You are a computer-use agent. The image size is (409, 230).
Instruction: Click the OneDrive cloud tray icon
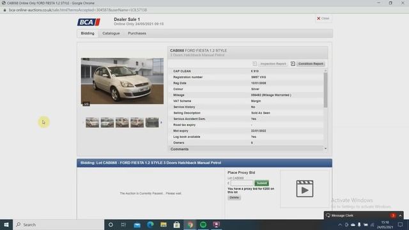353,224
